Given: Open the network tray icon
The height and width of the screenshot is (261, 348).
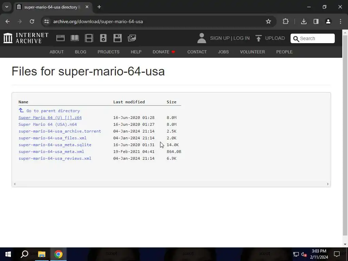Looking at the screenshot, I should click(296, 254).
